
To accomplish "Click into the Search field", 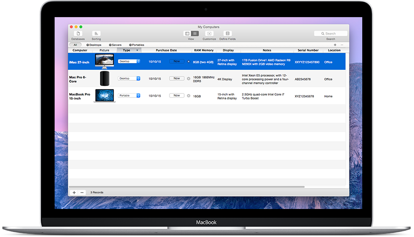I will click(330, 34).
